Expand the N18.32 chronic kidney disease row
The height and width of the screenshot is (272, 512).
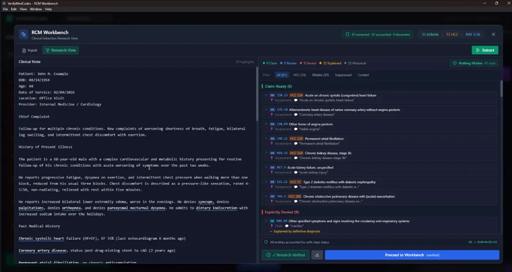tap(266, 153)
